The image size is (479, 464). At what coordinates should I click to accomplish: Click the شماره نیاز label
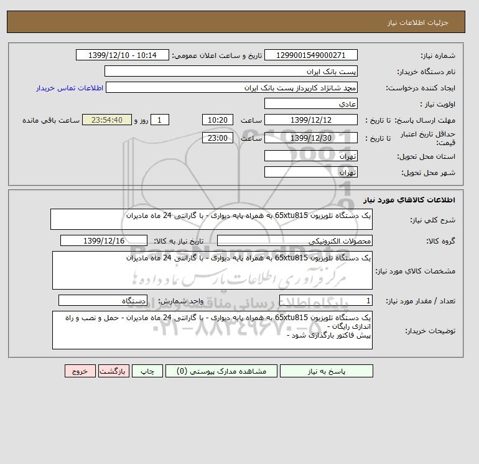pos(438,55)
